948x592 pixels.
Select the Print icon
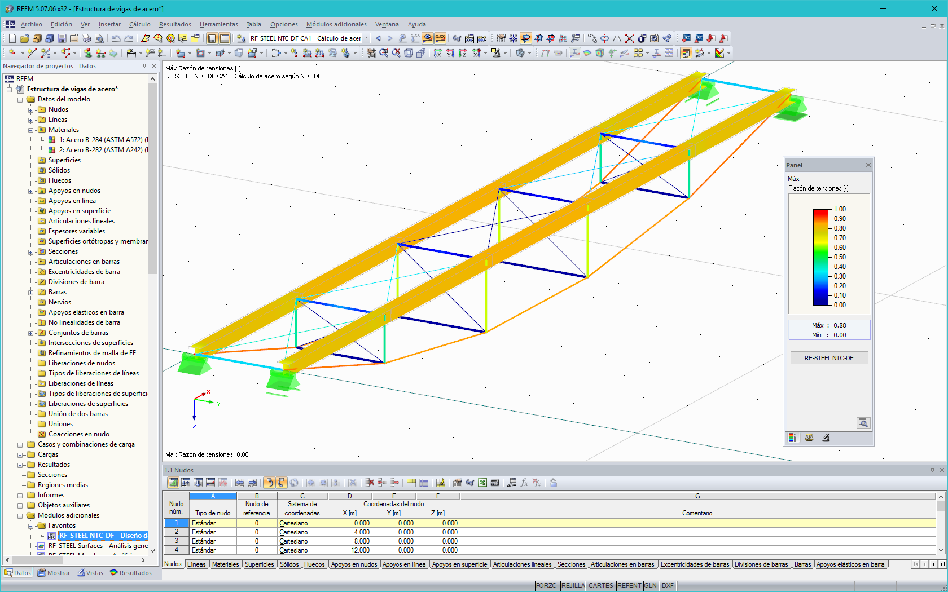tap(87, 38)
